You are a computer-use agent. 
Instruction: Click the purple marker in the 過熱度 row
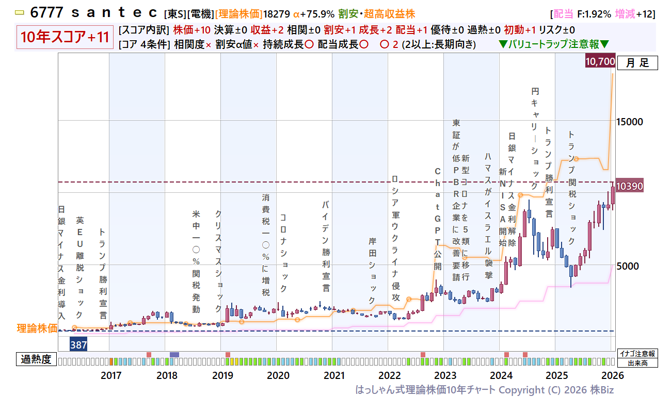coord(174,355)
